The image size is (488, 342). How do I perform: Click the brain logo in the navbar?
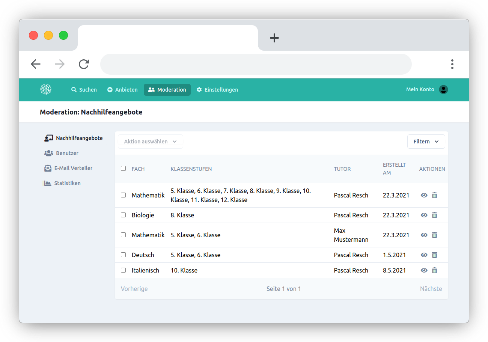pos(46,89)
